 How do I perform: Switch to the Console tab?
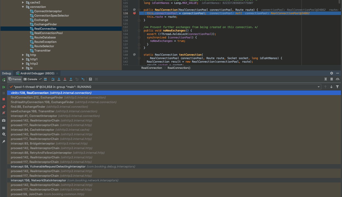30,79
